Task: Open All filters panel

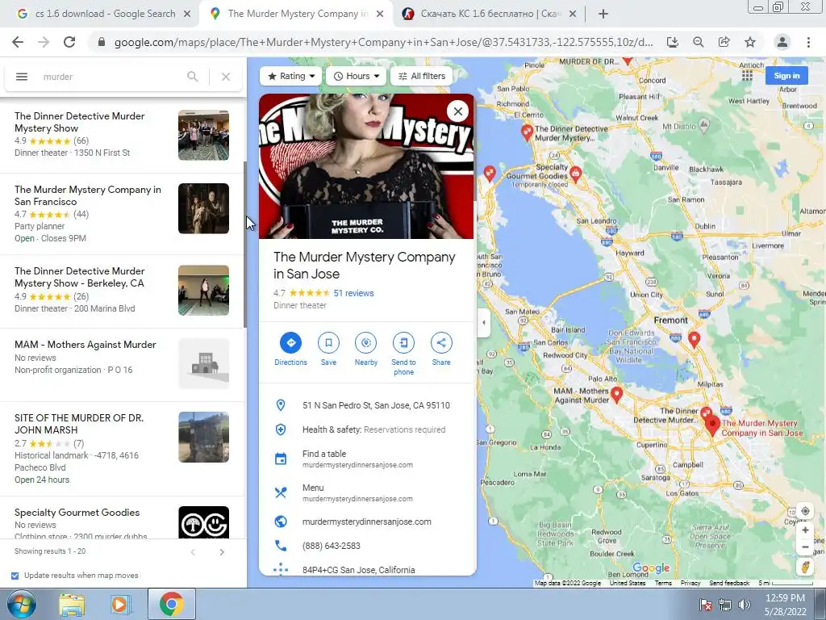Action: (x=421, y=76)
